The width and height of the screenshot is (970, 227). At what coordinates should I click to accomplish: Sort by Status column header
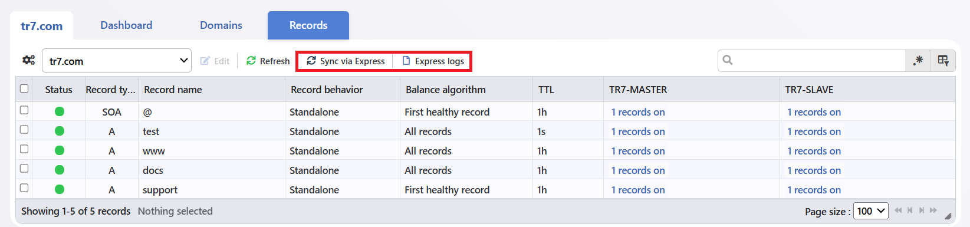(58, 90)
